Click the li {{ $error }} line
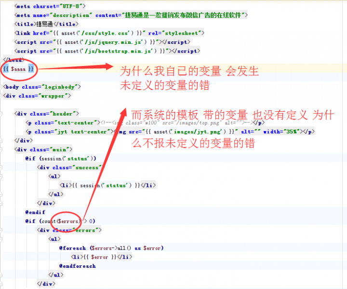 (x=102, y=257)
